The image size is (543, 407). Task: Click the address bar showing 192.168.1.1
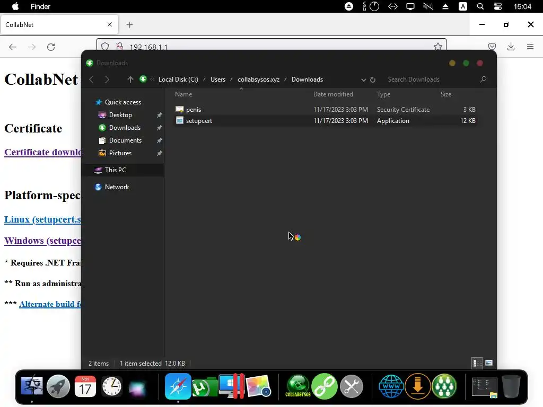pos(271,45)
